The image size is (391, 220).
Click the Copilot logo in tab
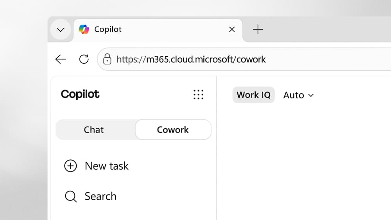pos(84,29)
